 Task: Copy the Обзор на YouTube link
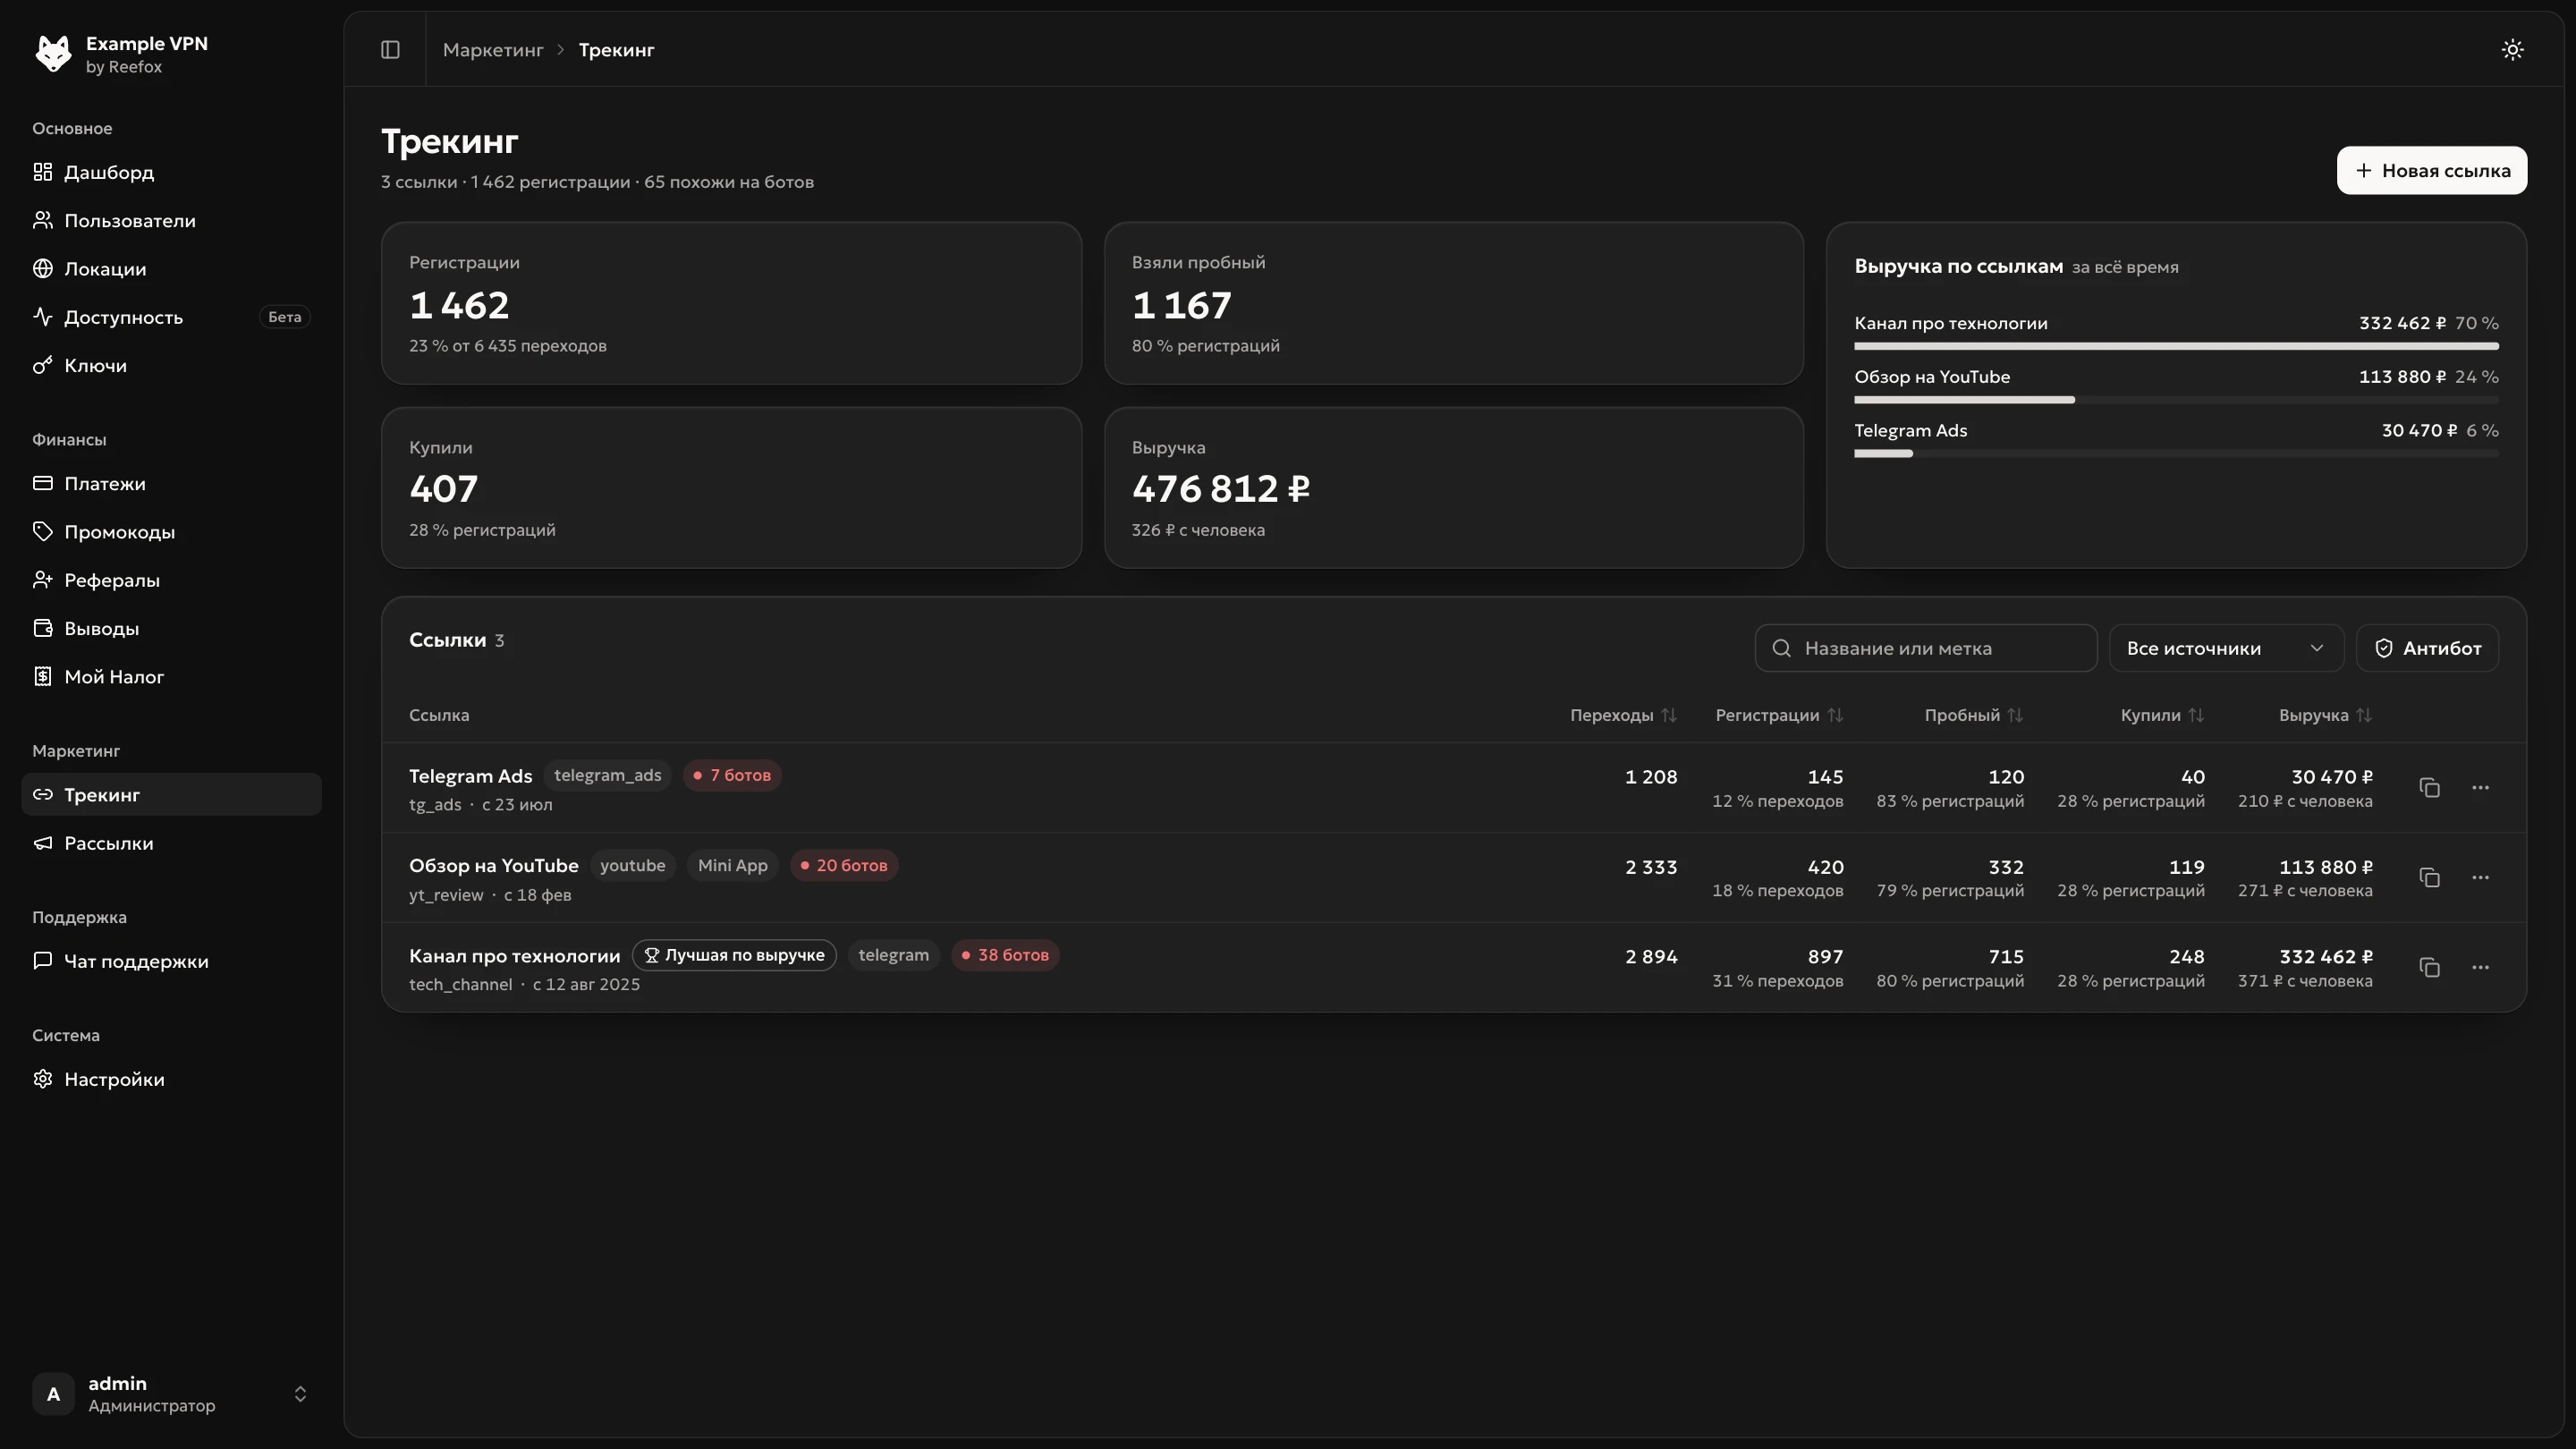[2429, 877]
